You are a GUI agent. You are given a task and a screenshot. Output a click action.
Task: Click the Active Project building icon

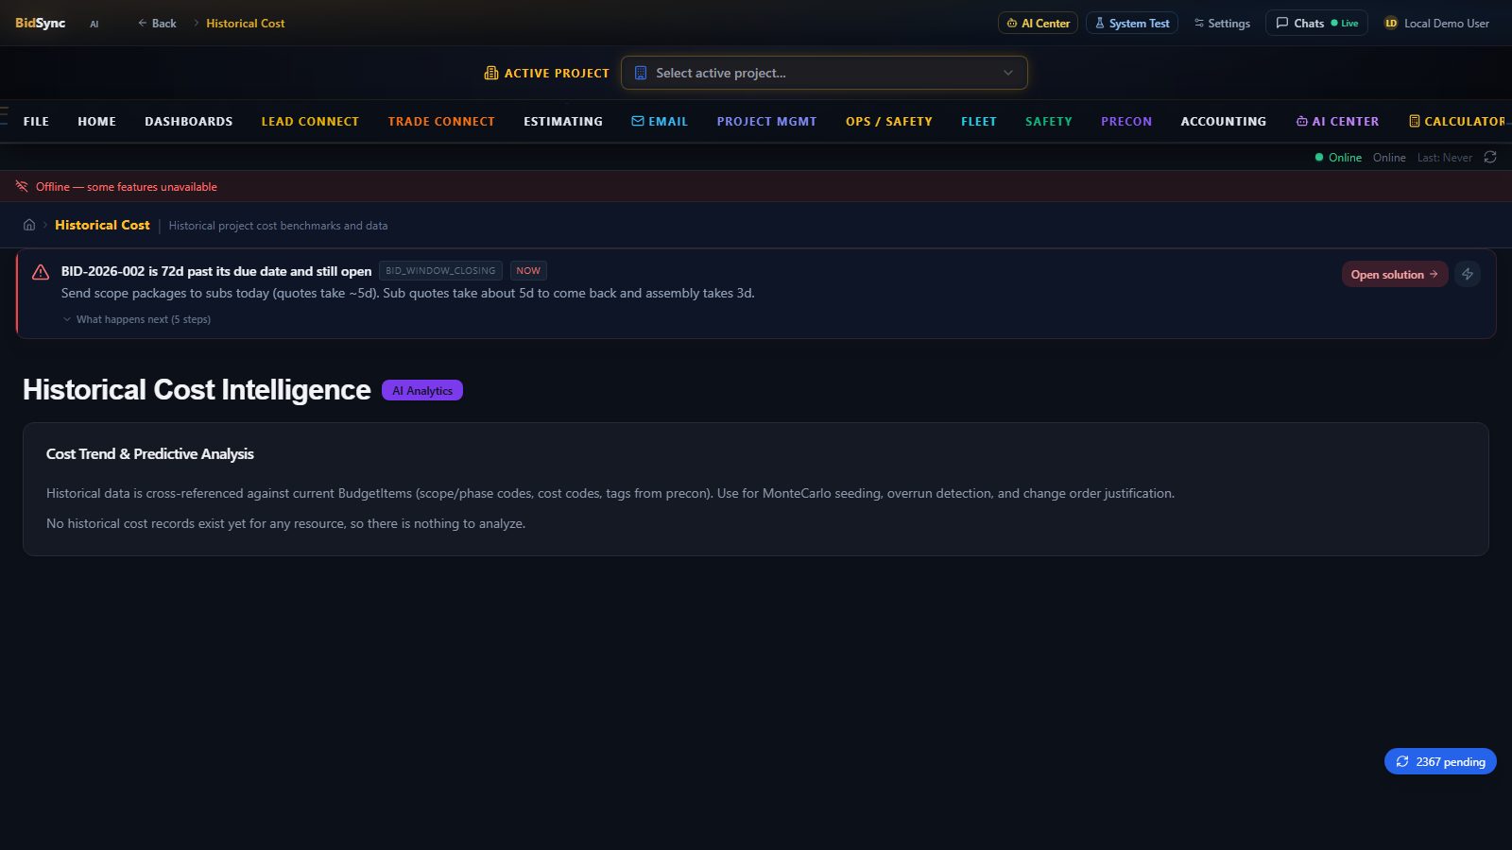491,73
